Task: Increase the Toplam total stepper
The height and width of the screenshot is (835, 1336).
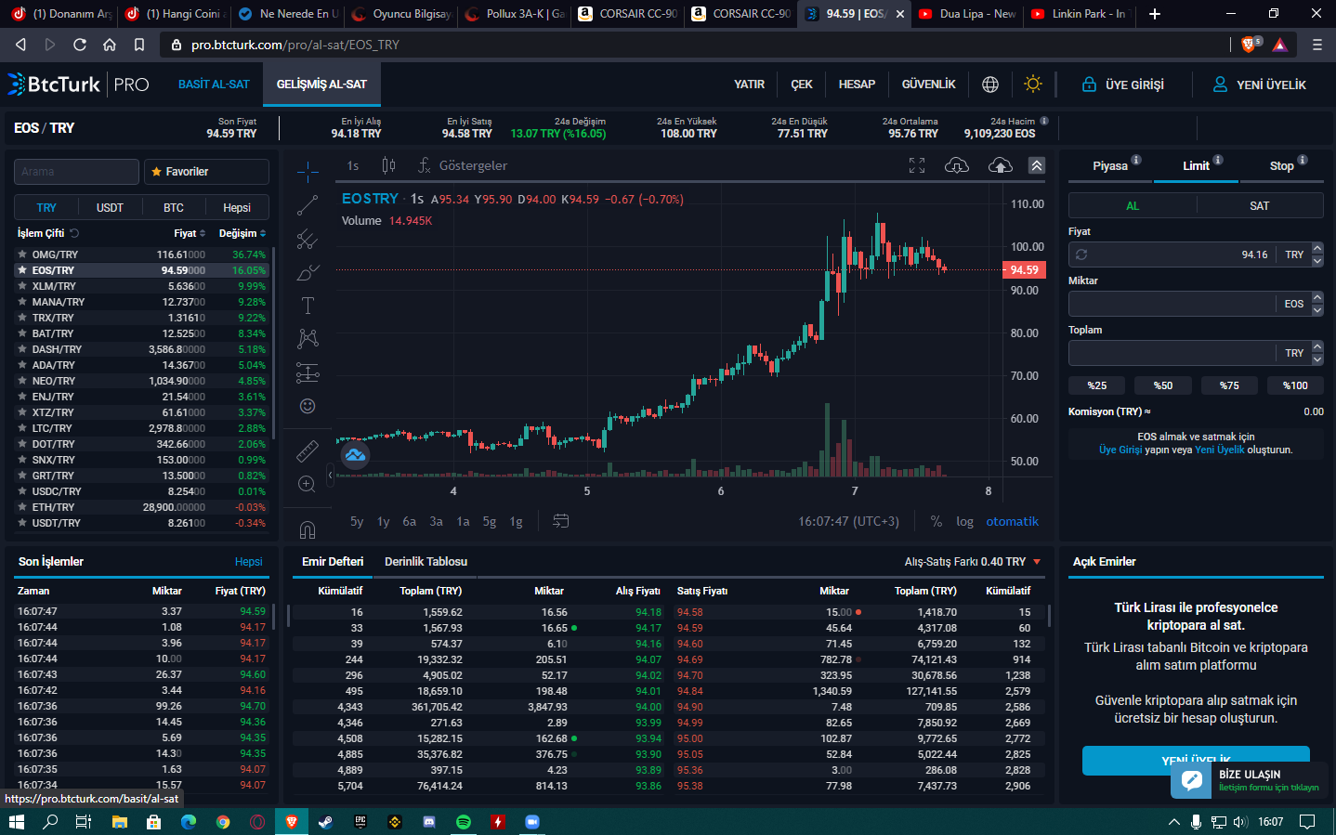Action: [1317, 347]
